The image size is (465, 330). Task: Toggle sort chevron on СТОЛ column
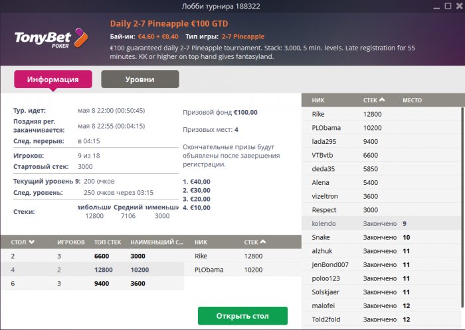[32, 243]
